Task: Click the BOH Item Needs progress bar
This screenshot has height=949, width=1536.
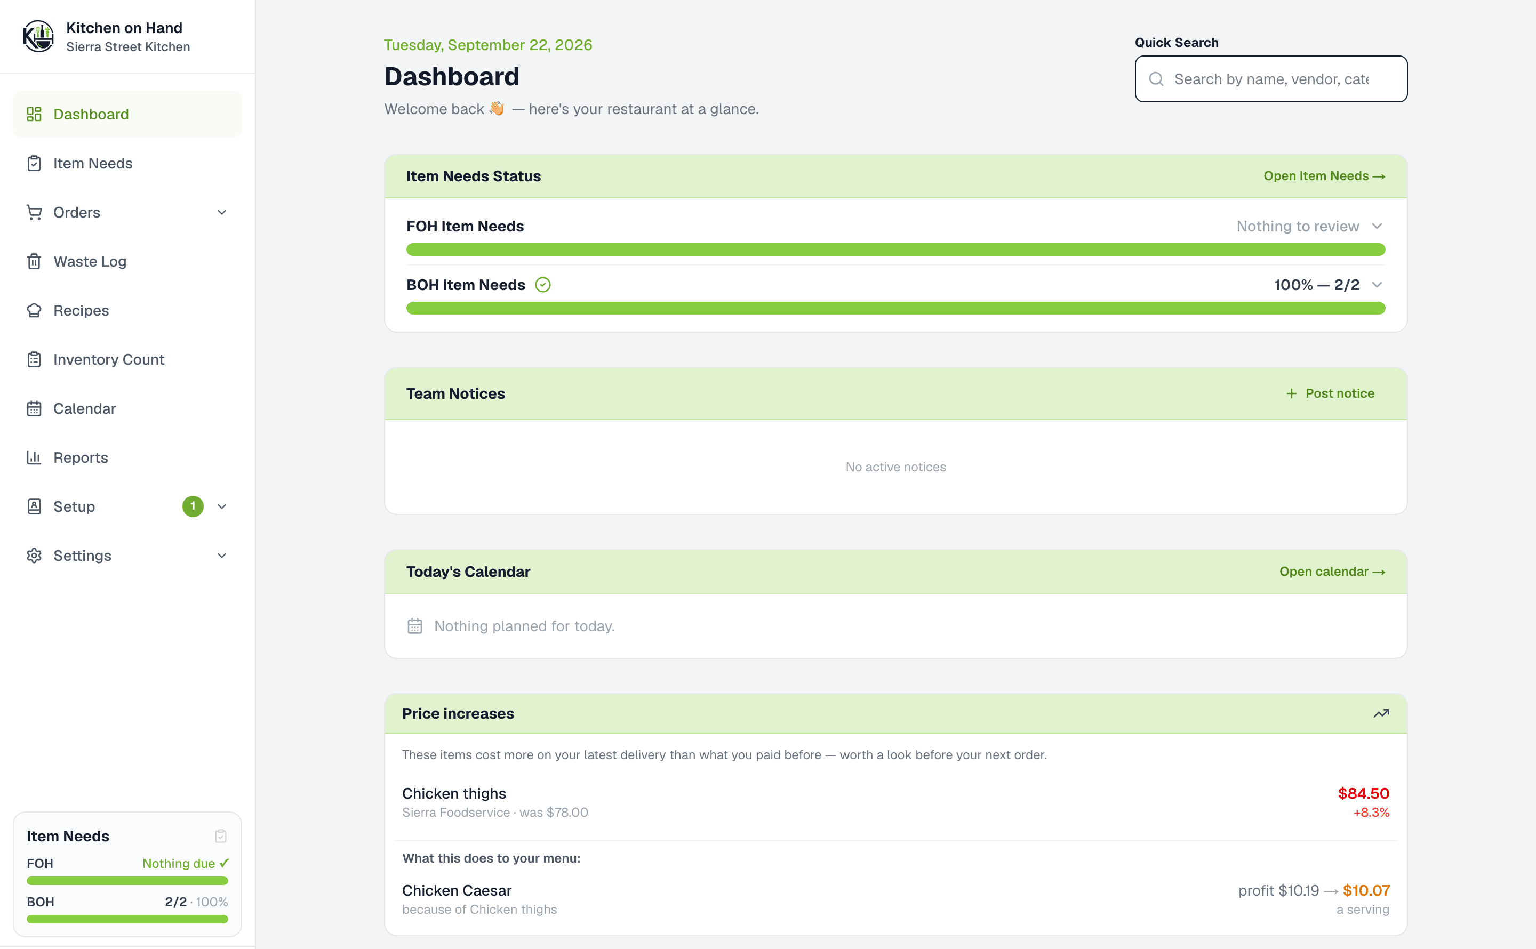Action: (895, 308)
